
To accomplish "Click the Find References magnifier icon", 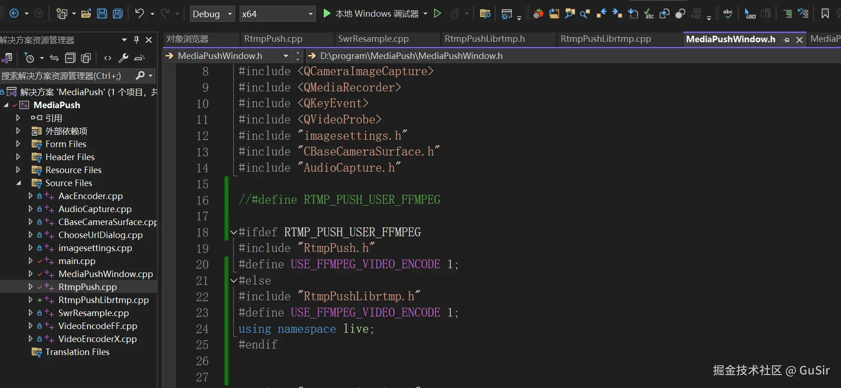I will pos(585,14).
